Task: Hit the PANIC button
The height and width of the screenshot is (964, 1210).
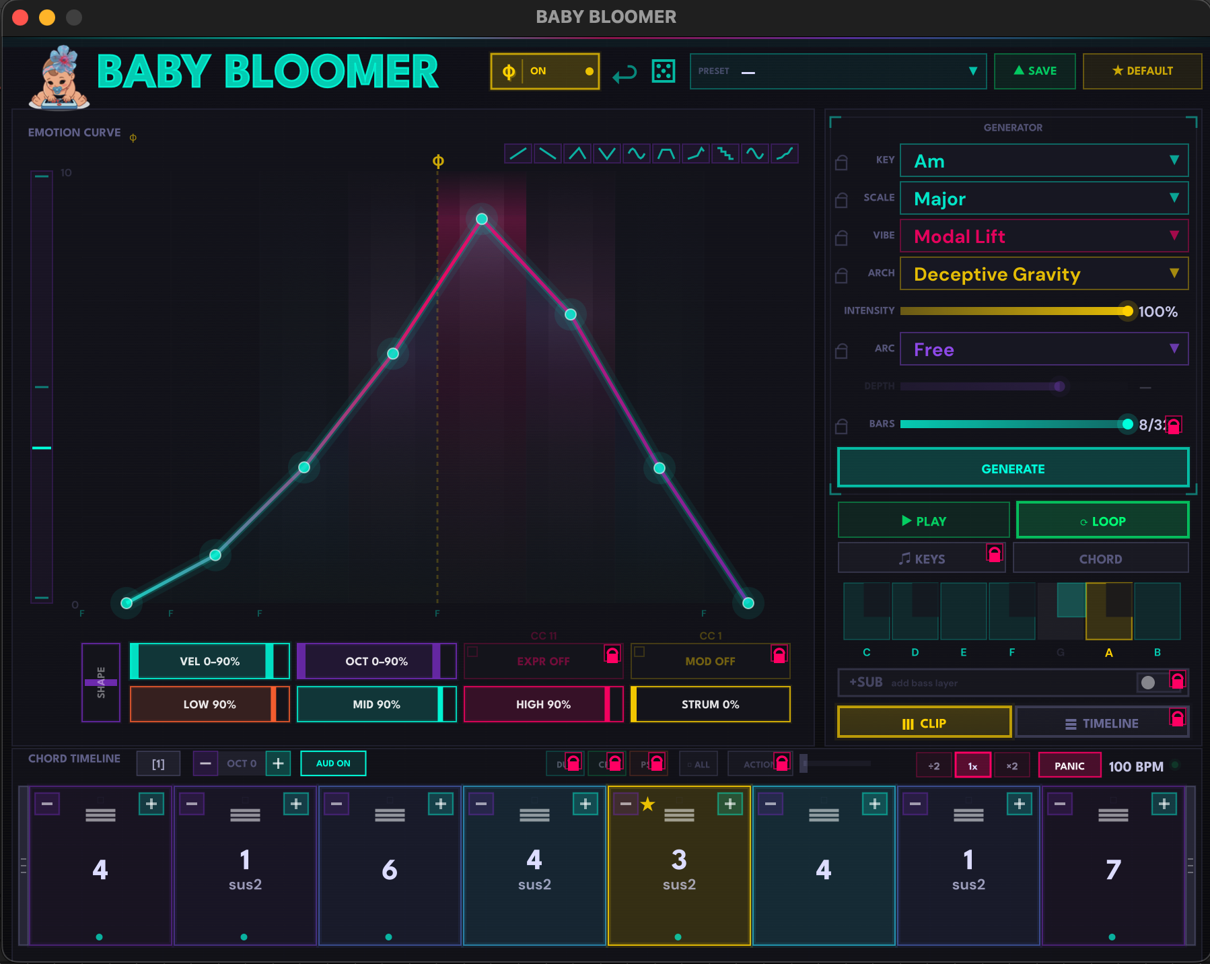Action: click(x=1069, y=765)
